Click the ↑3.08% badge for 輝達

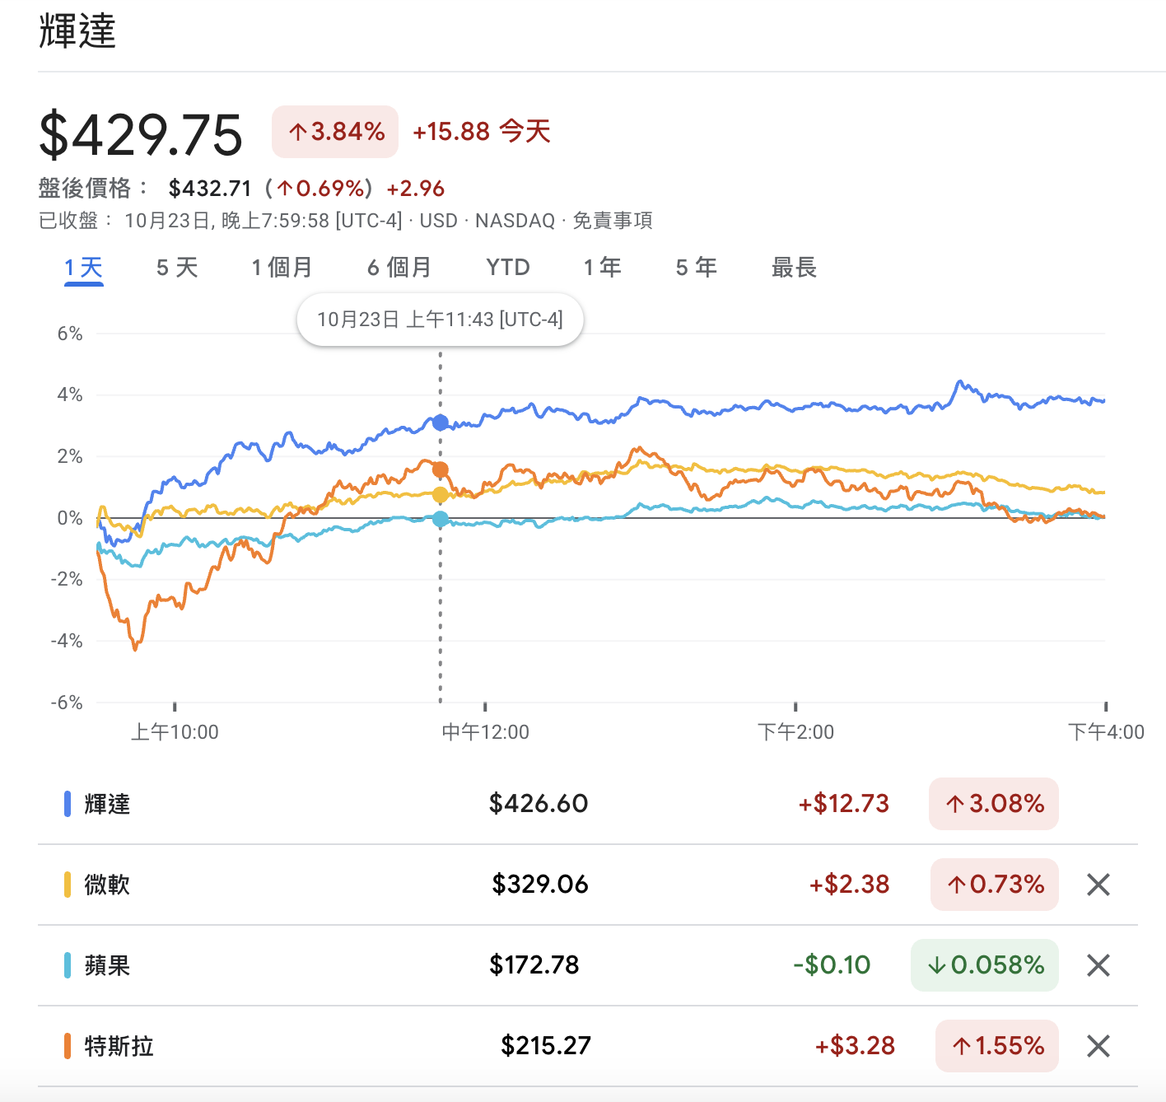click(x=994, y=804)
